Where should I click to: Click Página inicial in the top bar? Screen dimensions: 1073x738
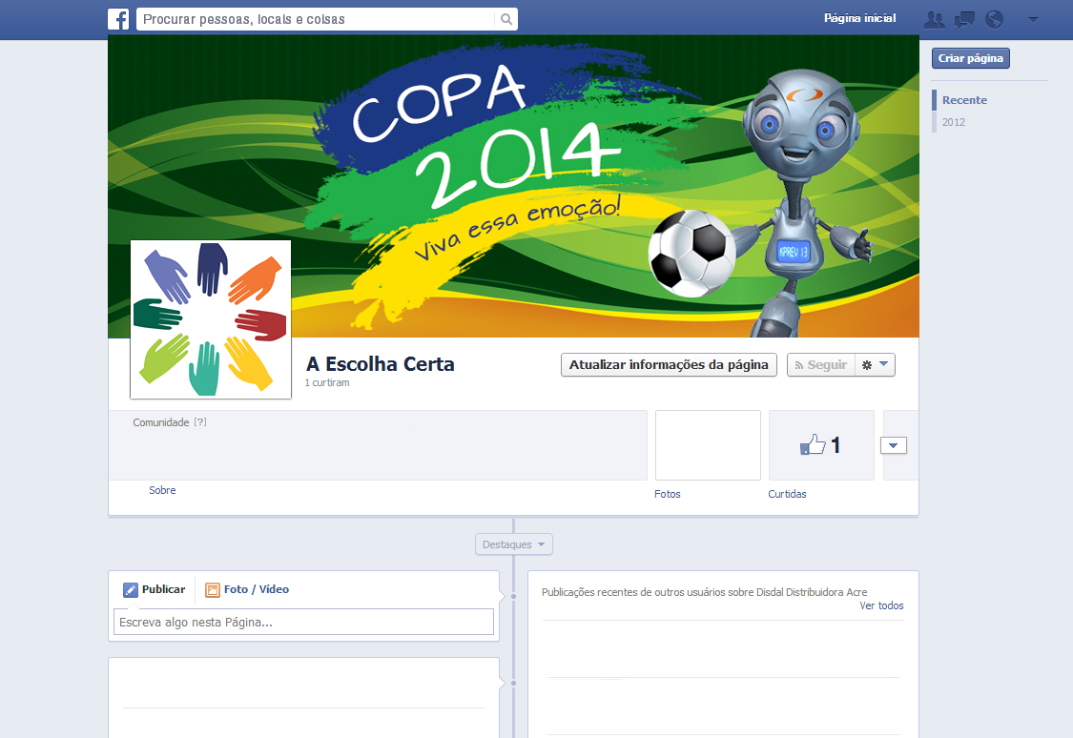point(859,18)
